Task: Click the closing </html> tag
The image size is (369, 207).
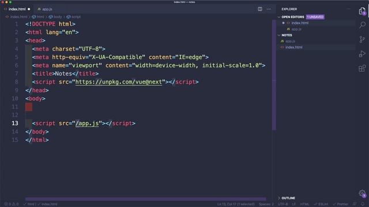Action: (x=37, y=140)
